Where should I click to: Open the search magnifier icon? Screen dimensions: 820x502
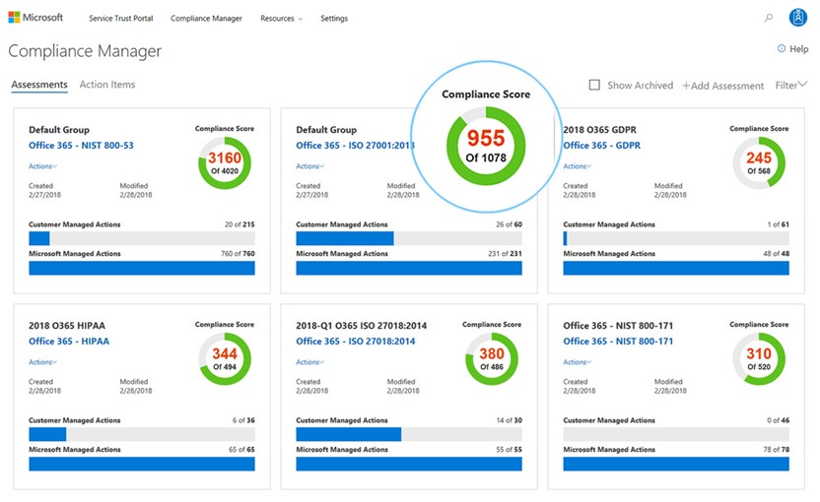(768, 18)
